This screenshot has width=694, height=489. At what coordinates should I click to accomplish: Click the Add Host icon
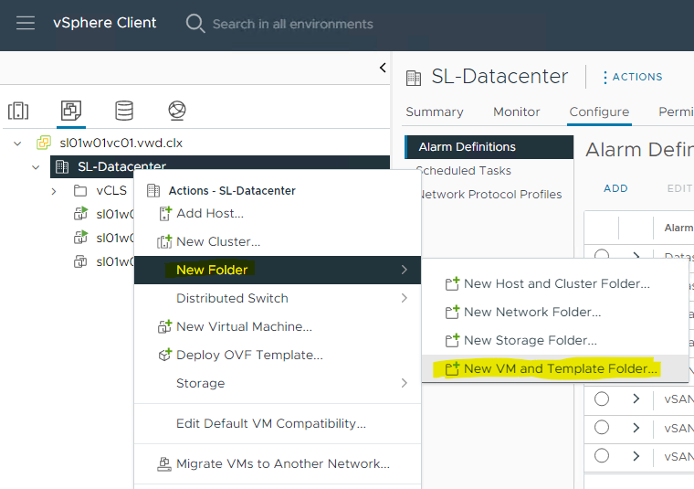(164, 214)
